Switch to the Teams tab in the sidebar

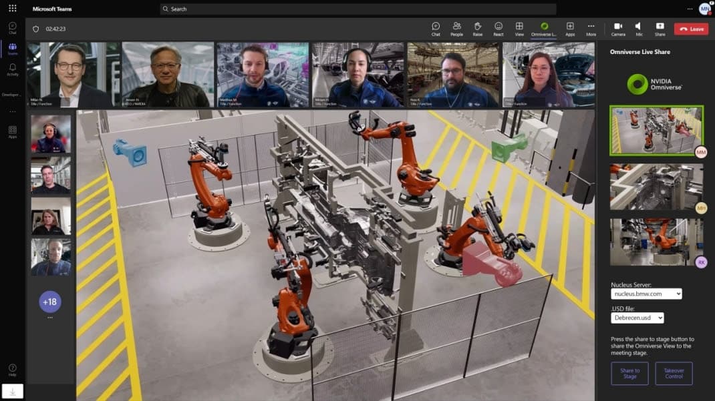tap(13, 47)
